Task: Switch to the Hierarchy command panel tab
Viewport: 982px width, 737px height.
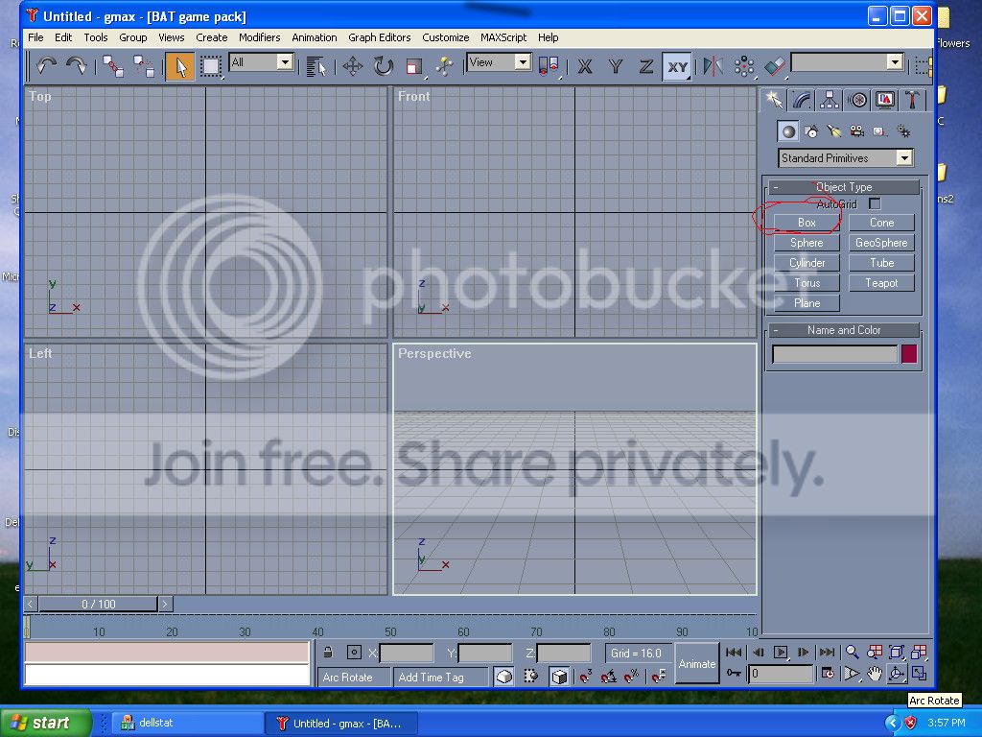Action: [x=830, y=100]
